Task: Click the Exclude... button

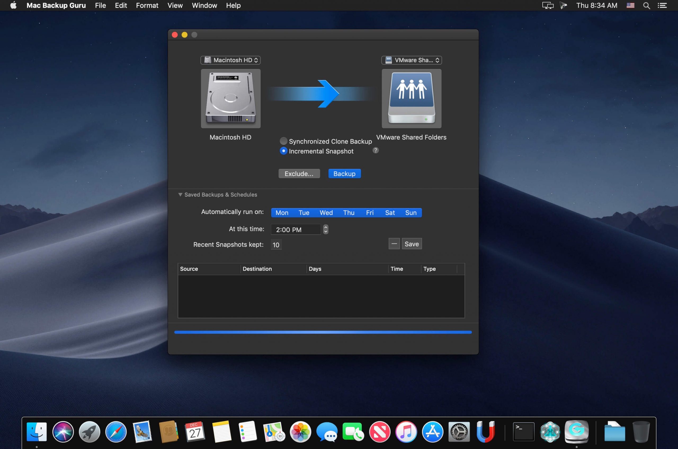Action: click(299, 174)
